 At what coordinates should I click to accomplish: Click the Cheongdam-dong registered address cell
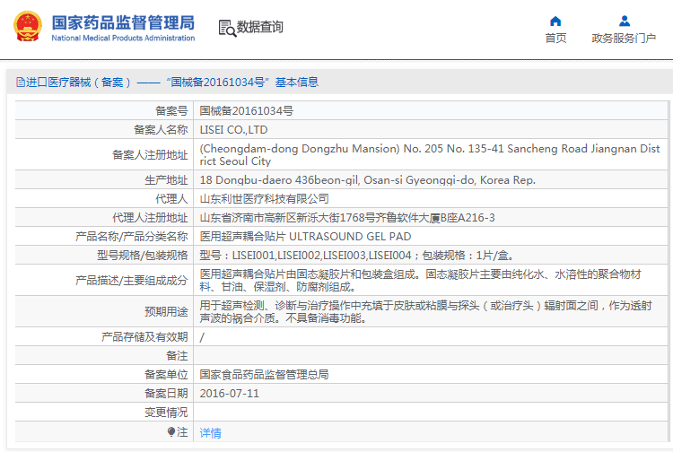coord(430,155)
